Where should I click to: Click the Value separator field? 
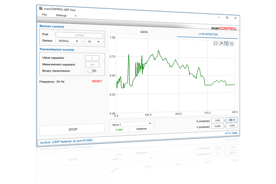(x=92, y=58)
